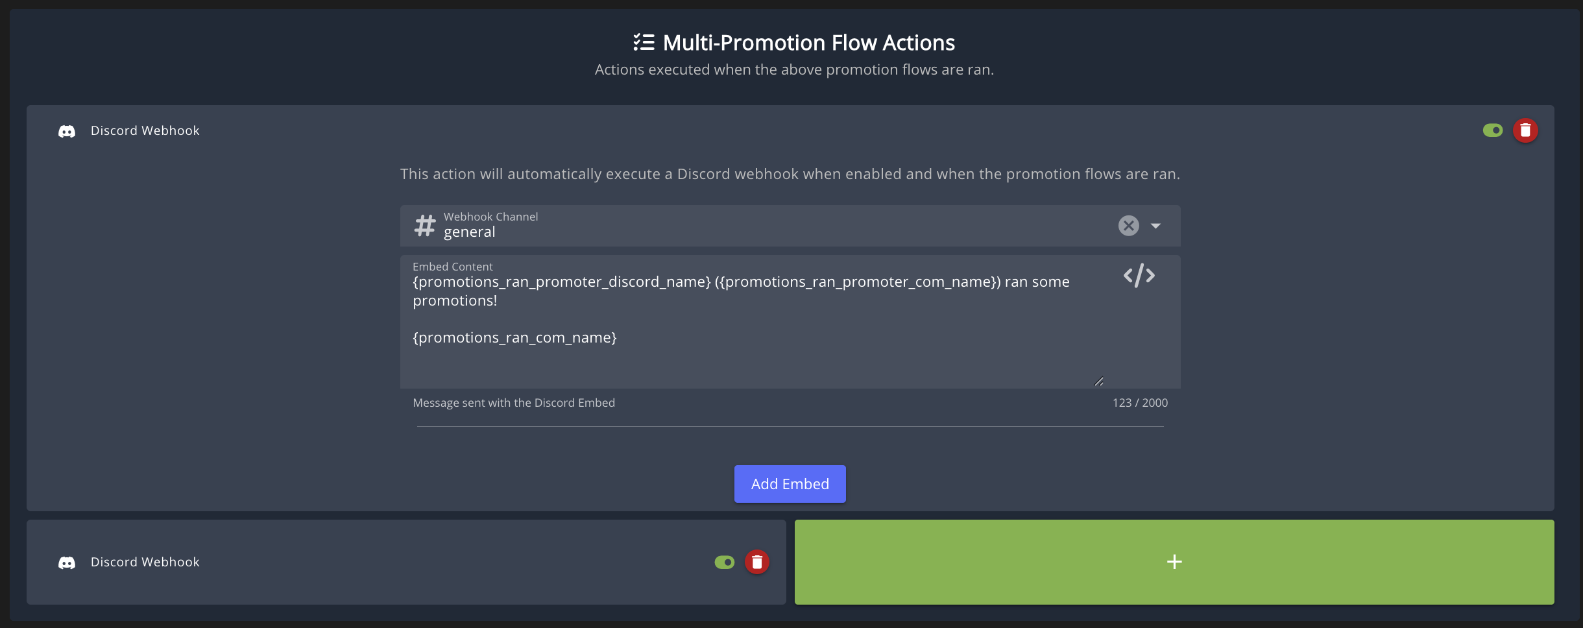The width and height of the screenshot is (1583, 628).
Task: Disable the expanded Discord Webhook action toggle
Action: tap(1492, 130)
